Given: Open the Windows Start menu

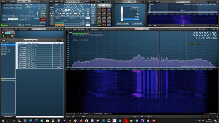Looking at the screenshot, I should [x=3, y=121].
